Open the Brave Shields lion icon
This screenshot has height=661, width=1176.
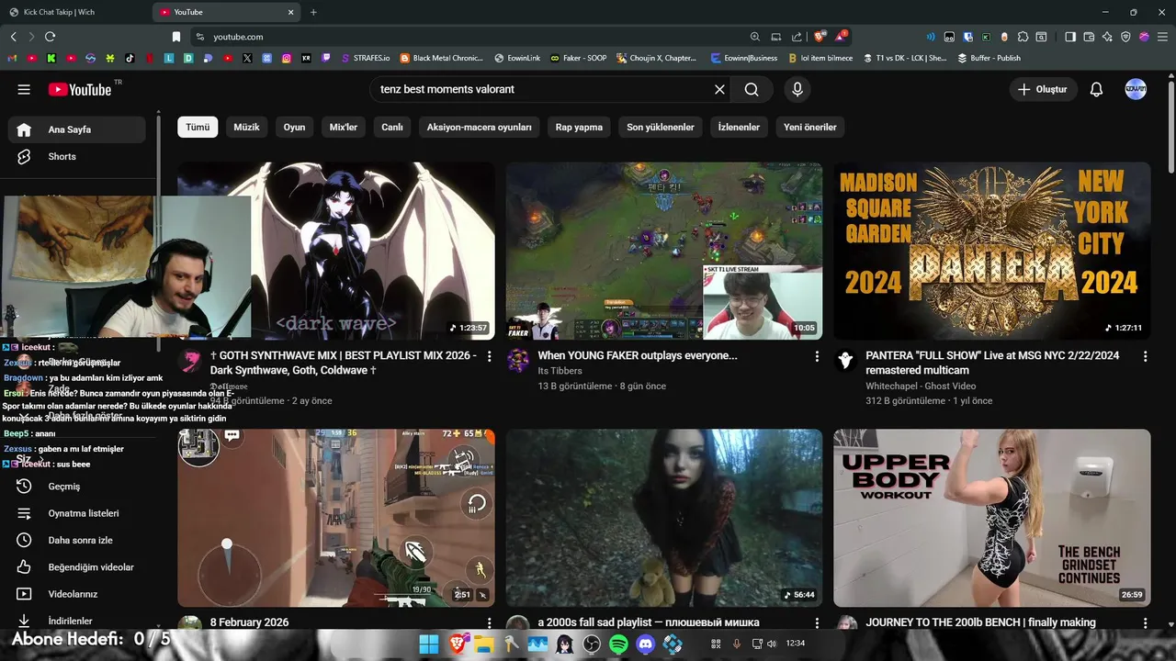pyautogui.click(x=820, y=37)
